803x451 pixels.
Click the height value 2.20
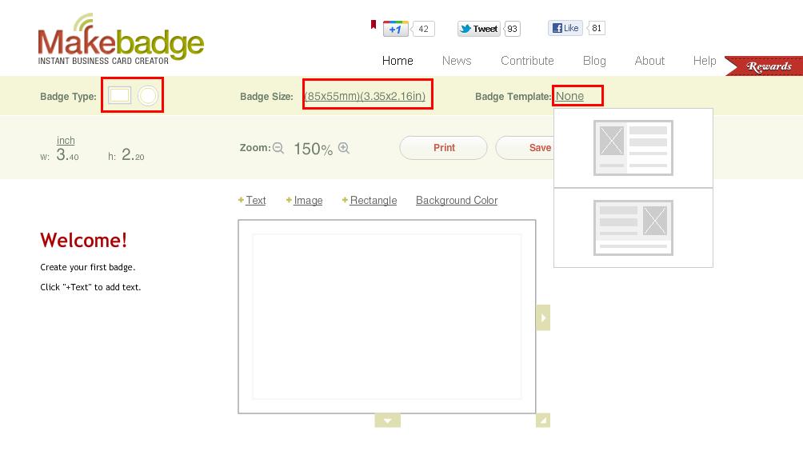pyautogui.click(x=133, y=154)
